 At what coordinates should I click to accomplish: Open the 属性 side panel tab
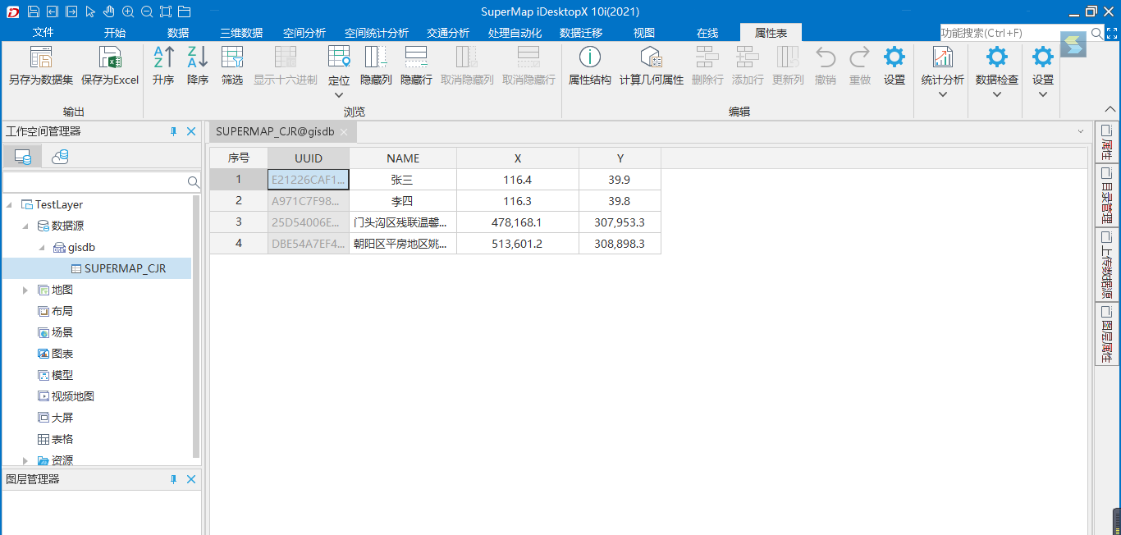(x=1107, y=143)
